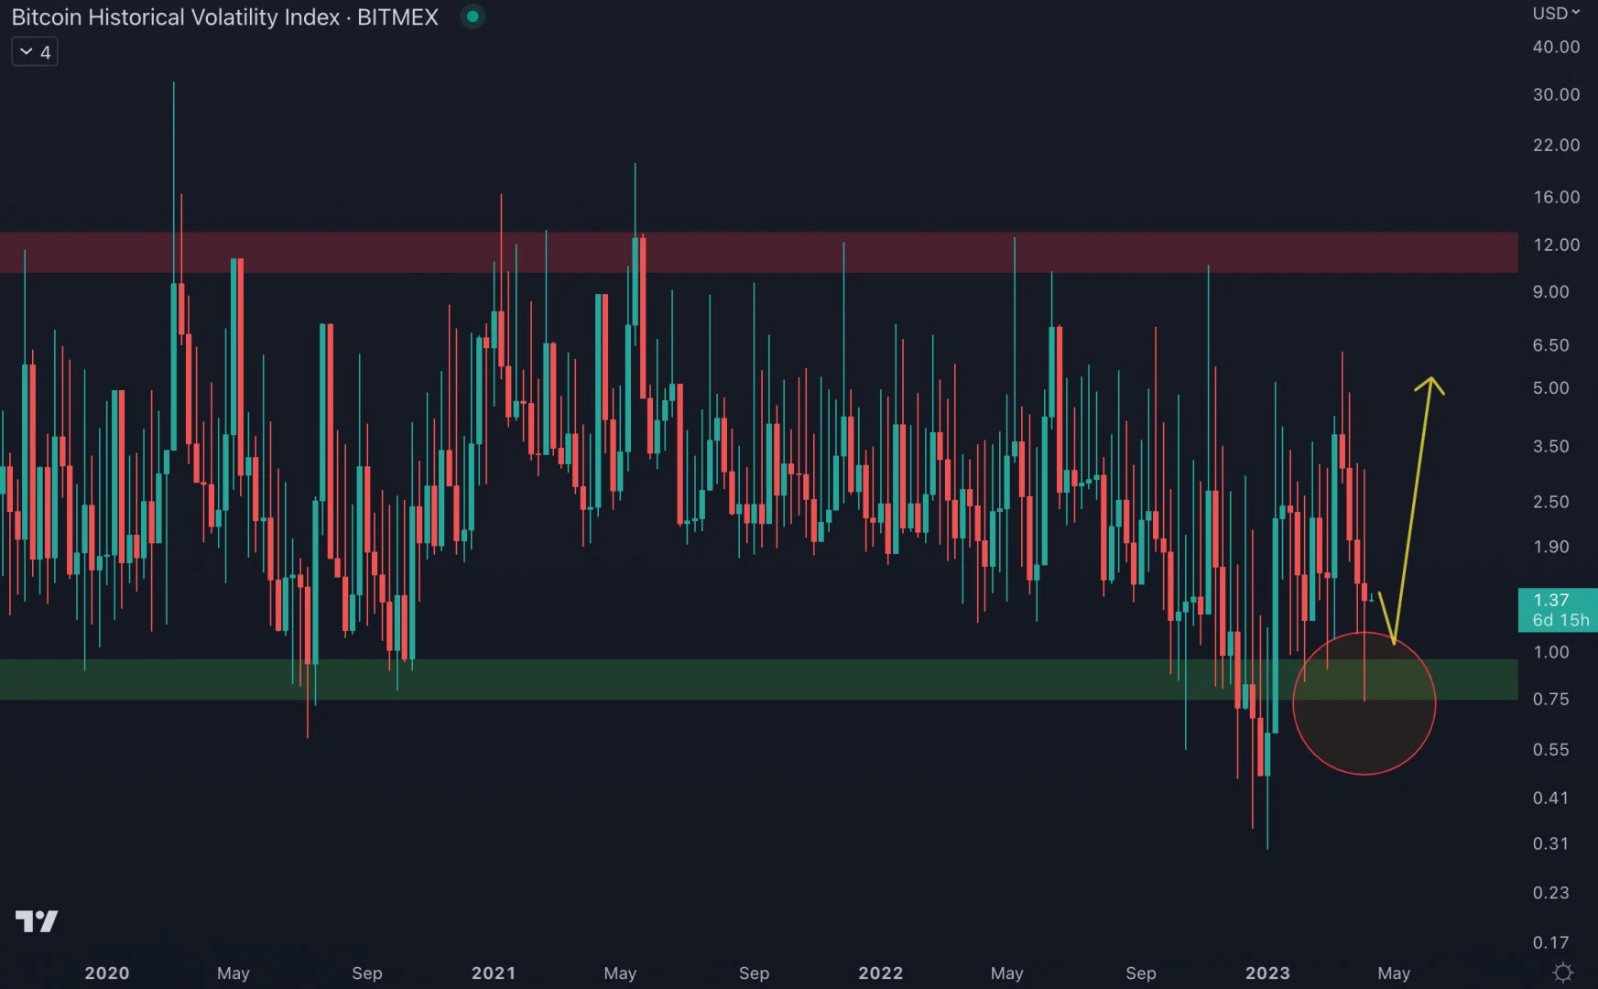1598x989 pixels.
Task: Open the USD currency dropdown
Action: tap(1556, 13)
